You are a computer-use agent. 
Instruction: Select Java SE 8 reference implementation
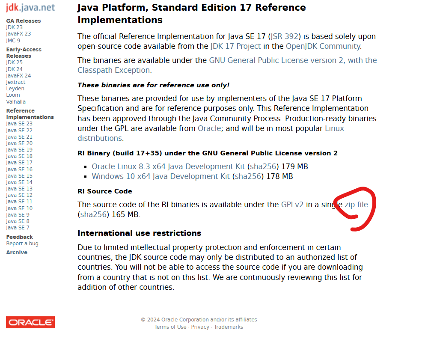pos(18,221)
